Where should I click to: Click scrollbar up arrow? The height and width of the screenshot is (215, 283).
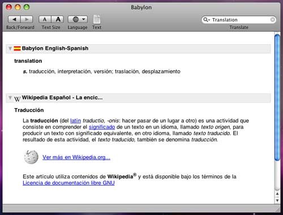click(277, 194)
